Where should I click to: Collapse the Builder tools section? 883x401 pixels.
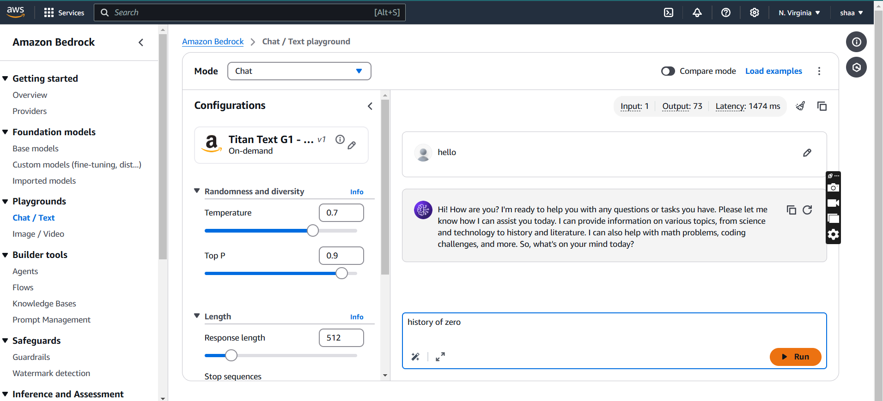point(6,255)
